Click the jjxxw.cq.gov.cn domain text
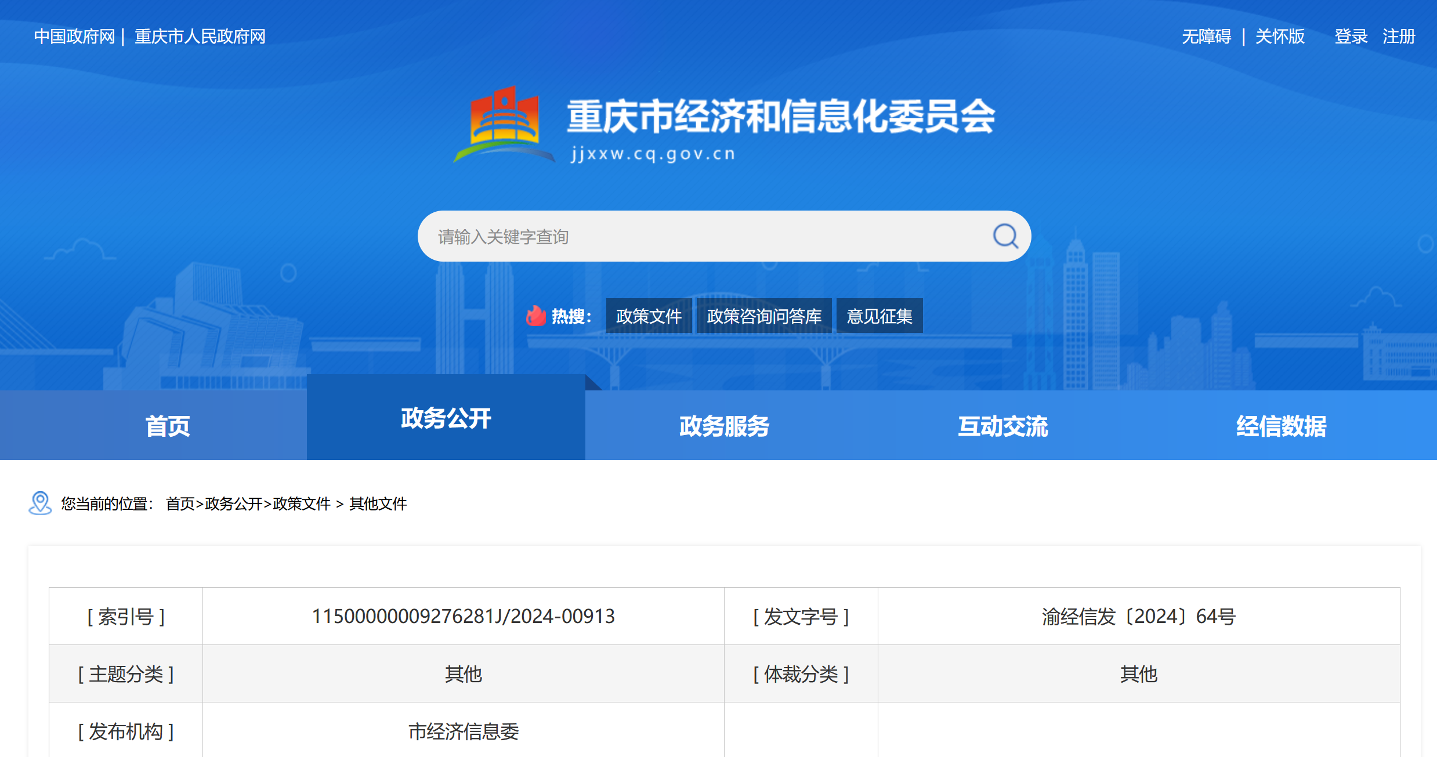 (653, 154)
